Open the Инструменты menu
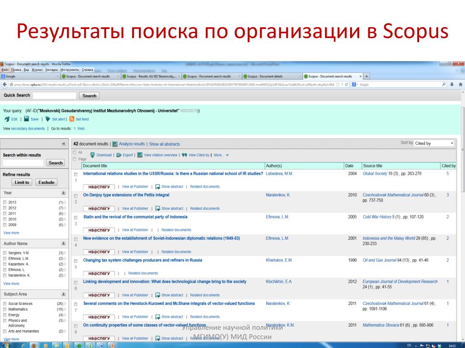 (x=69, y=70)
